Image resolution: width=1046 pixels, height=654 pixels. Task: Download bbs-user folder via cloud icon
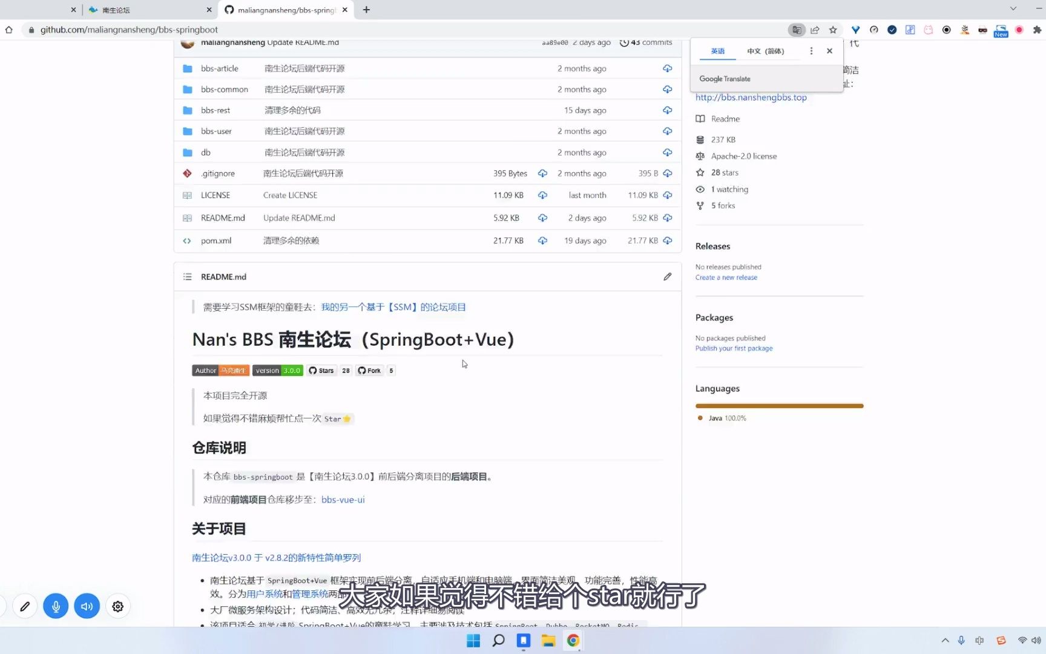(x=667, y=131)
